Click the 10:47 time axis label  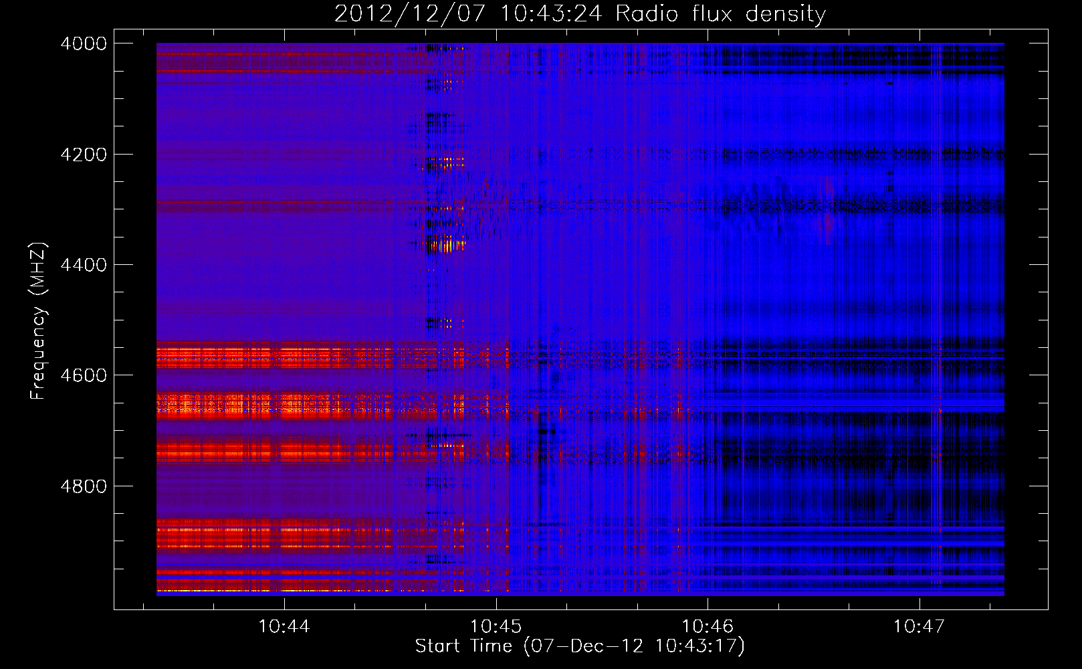(919, 627)
